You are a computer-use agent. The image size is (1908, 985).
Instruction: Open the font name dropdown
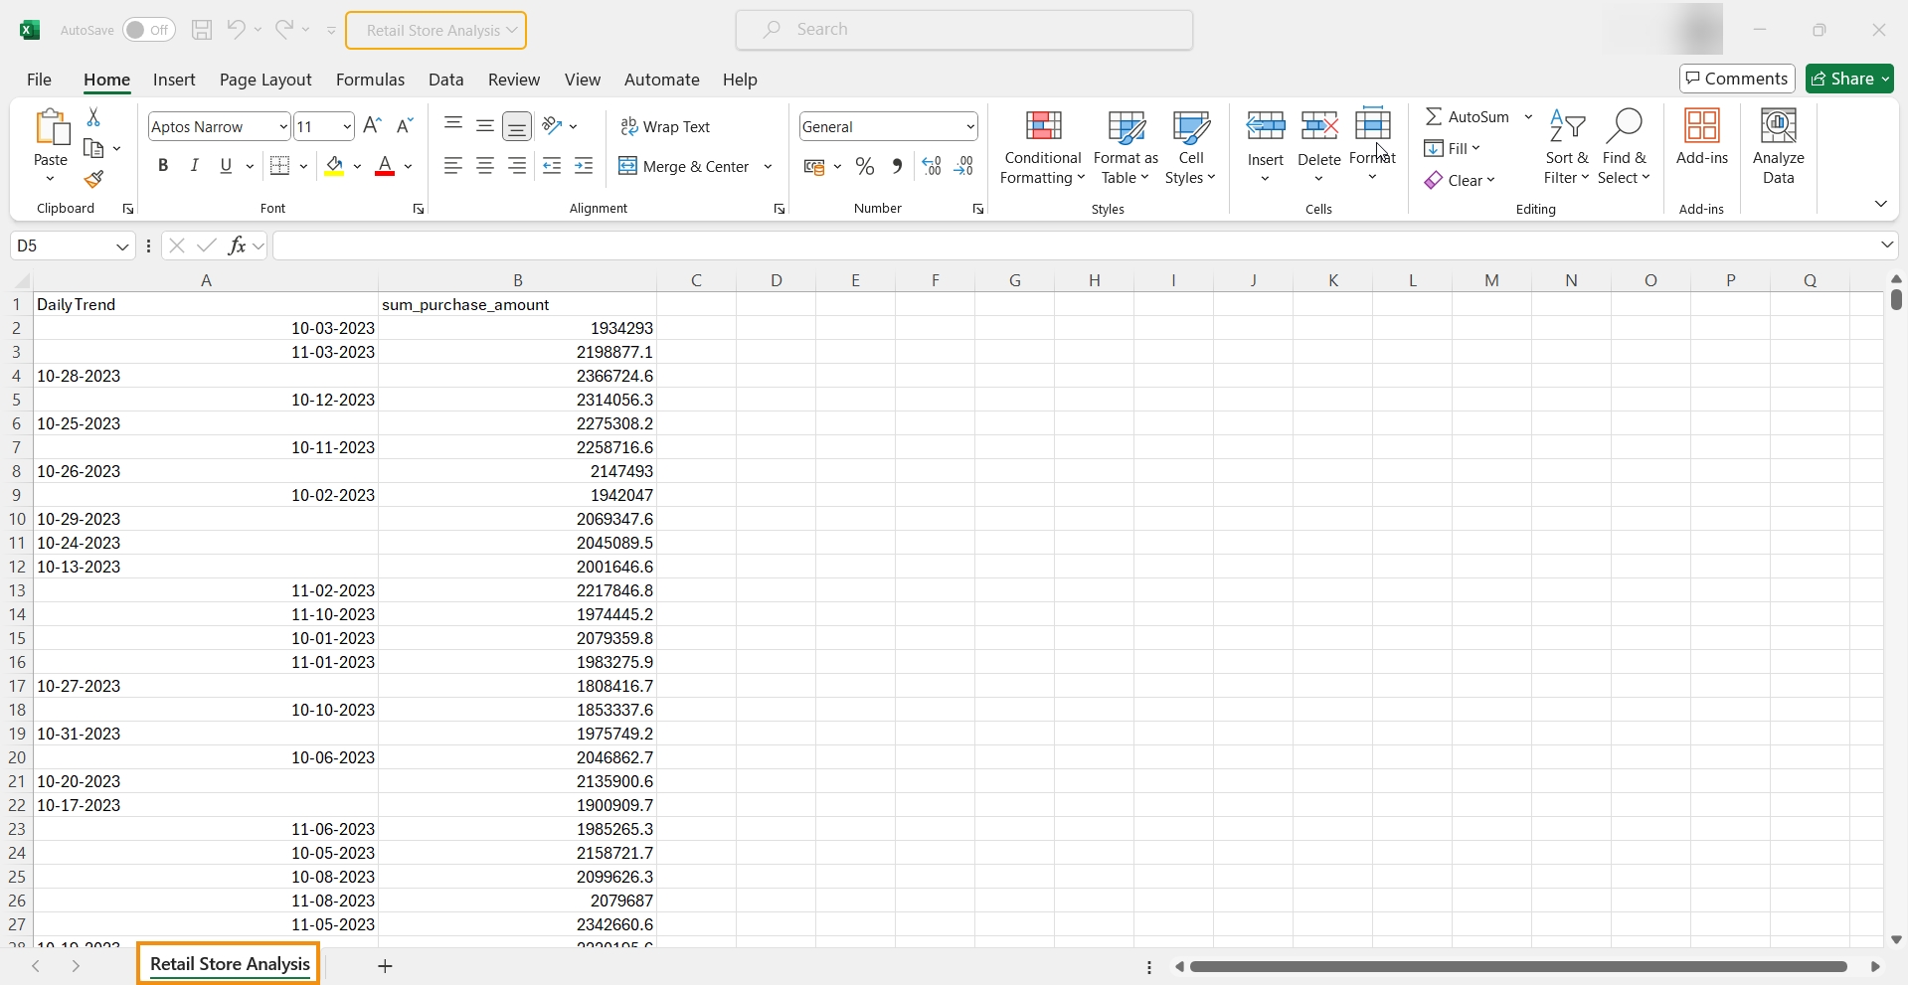click(282, 127)
